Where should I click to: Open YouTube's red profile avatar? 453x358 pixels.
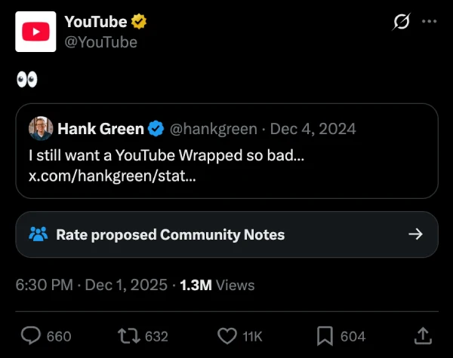coord(36,32)
